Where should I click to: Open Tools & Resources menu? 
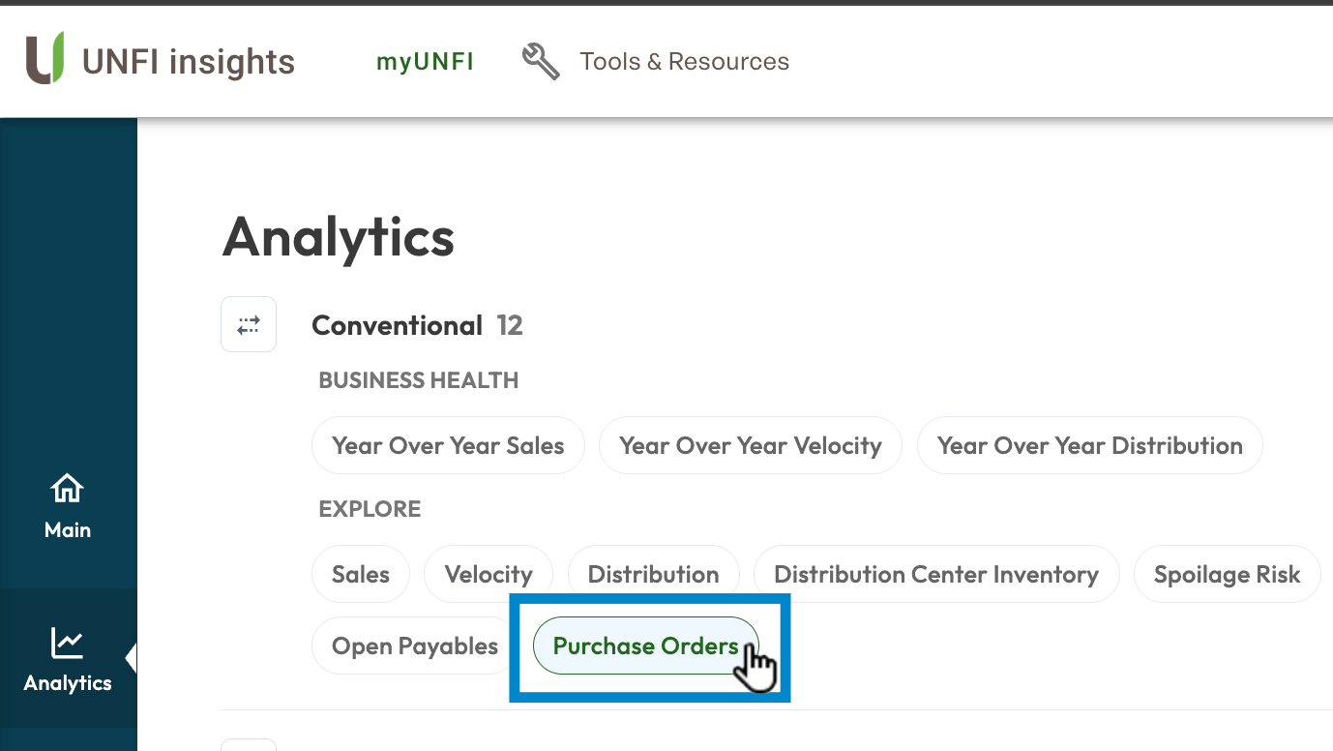point(684,61)
